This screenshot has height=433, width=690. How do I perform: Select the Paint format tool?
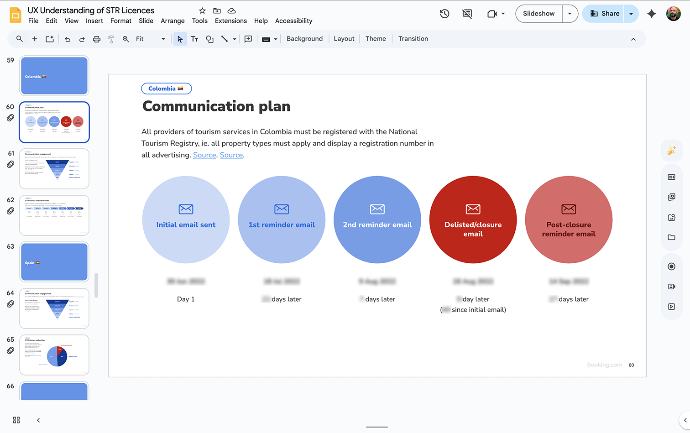pyautogui.click(x=111, y=39)
